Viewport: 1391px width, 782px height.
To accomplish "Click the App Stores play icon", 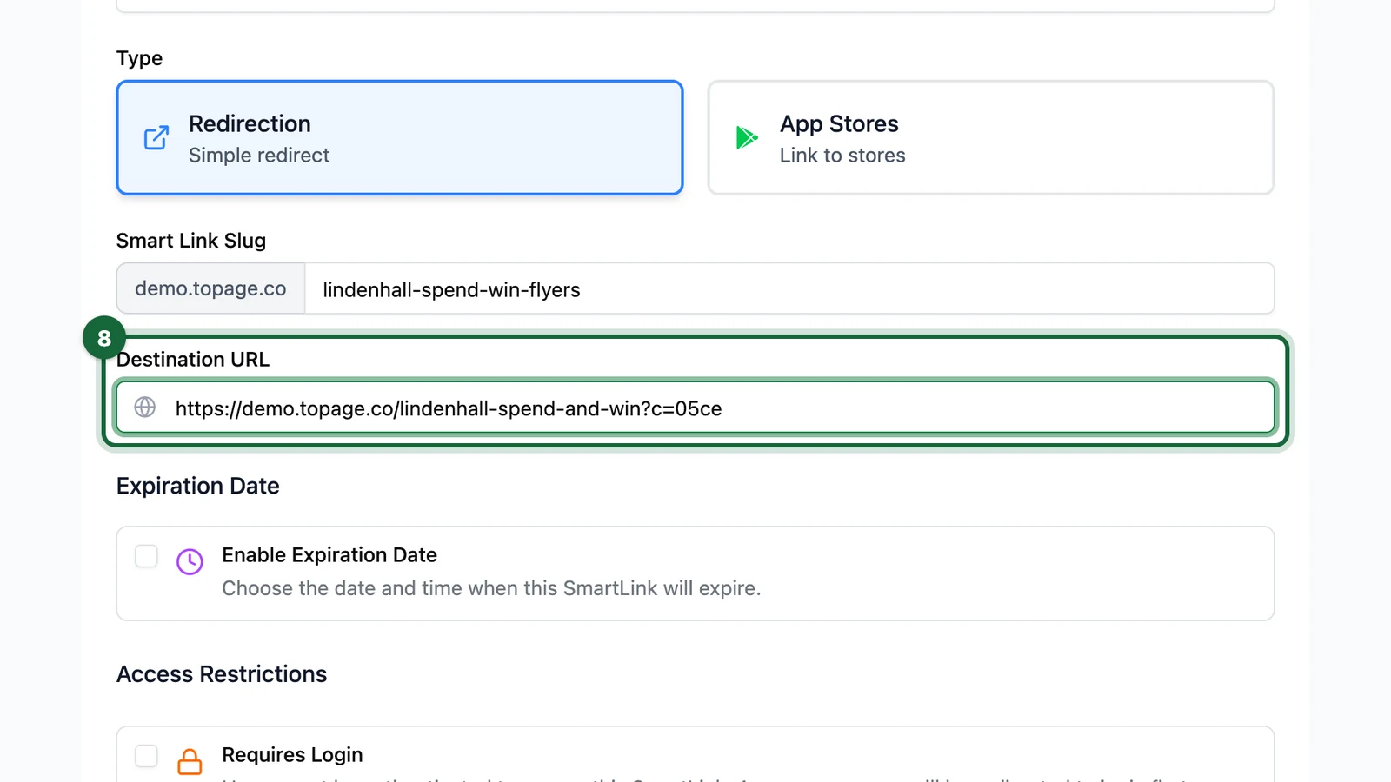I will tap(747, 137).
